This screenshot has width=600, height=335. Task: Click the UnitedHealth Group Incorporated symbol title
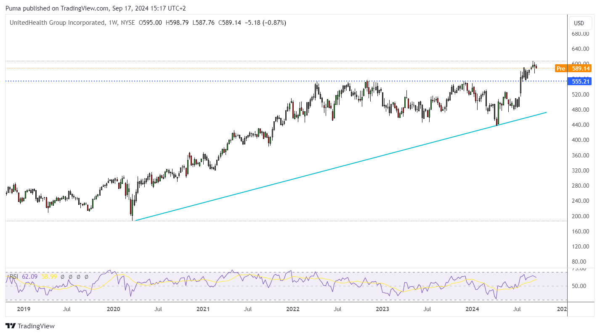56,23
